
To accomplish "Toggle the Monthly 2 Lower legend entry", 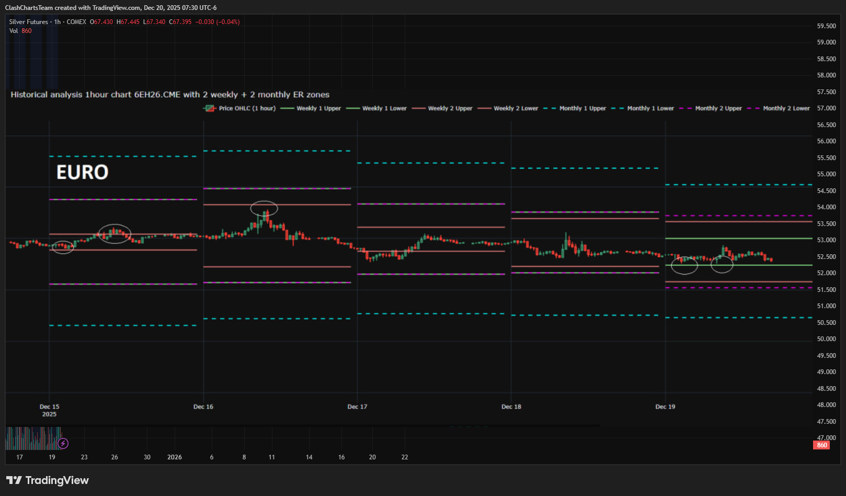I will pos(779,108).
